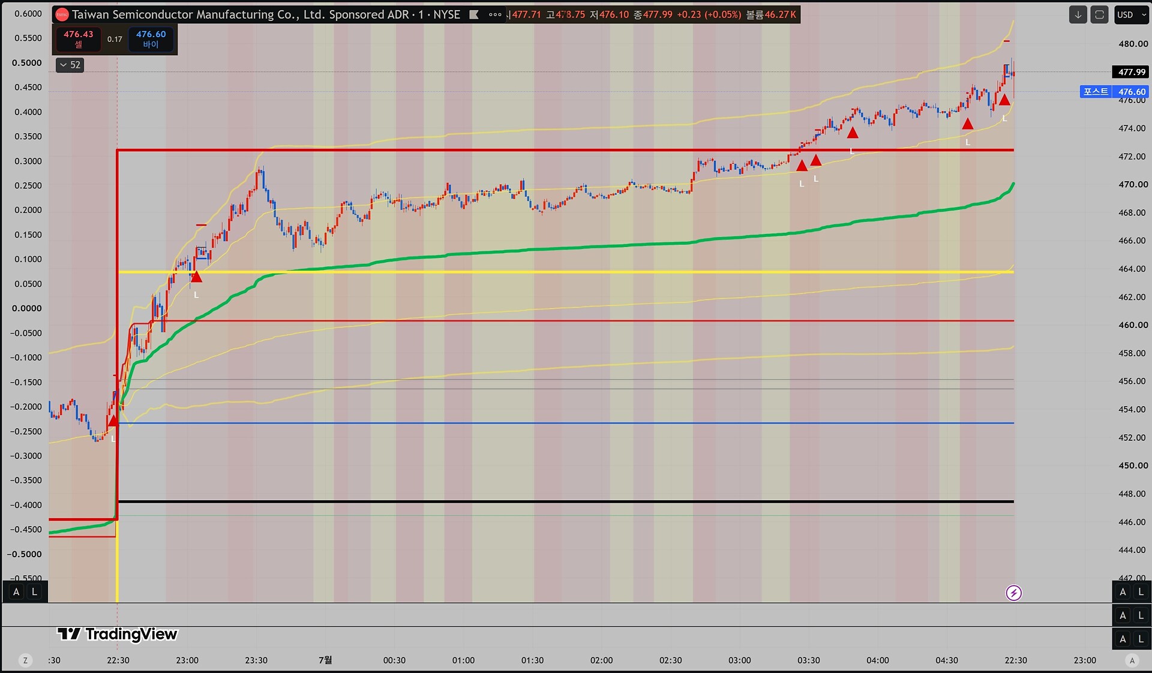Select the black horizontal line near 447
This screenshot has height=673, width=1152.
[x=565, y=501]
